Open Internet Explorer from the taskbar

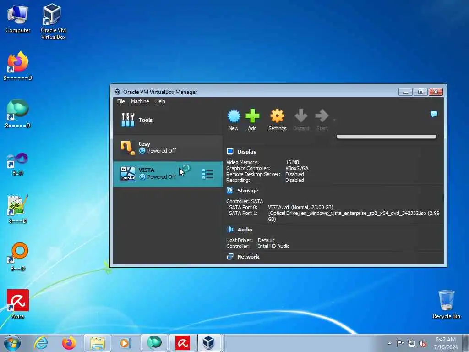[x=41, y=343]
